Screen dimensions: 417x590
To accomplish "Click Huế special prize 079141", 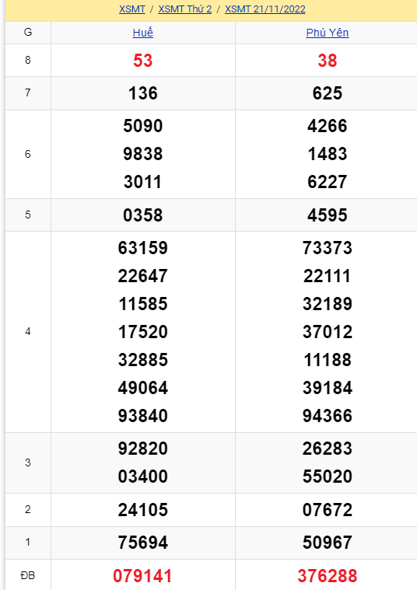I will pyautogui.click(x=143, y=576).
